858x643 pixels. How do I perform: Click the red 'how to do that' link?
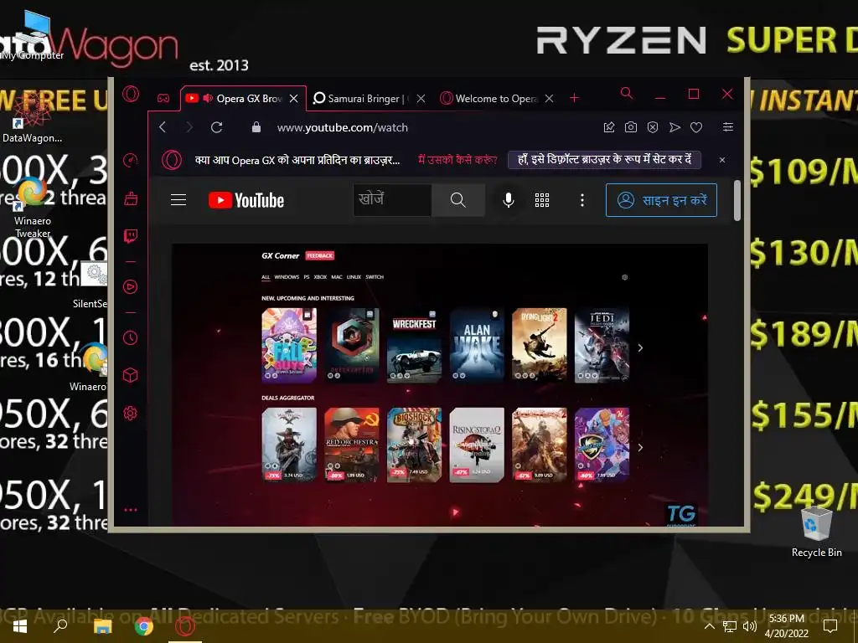[457, 160]
